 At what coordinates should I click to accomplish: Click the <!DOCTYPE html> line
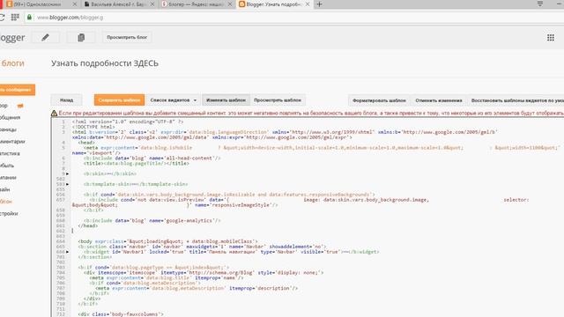coord(93,127)
